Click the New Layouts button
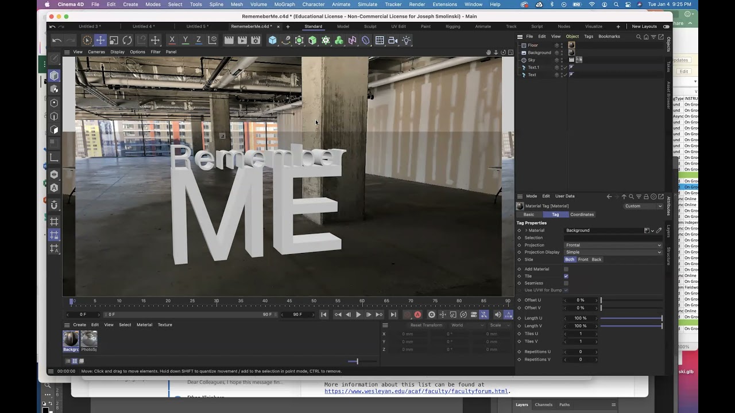 (x=644, y=26)
